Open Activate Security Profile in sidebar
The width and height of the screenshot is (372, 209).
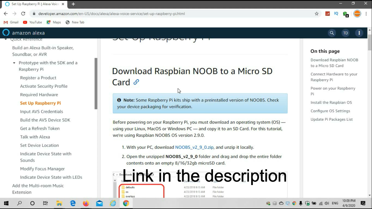44,86
